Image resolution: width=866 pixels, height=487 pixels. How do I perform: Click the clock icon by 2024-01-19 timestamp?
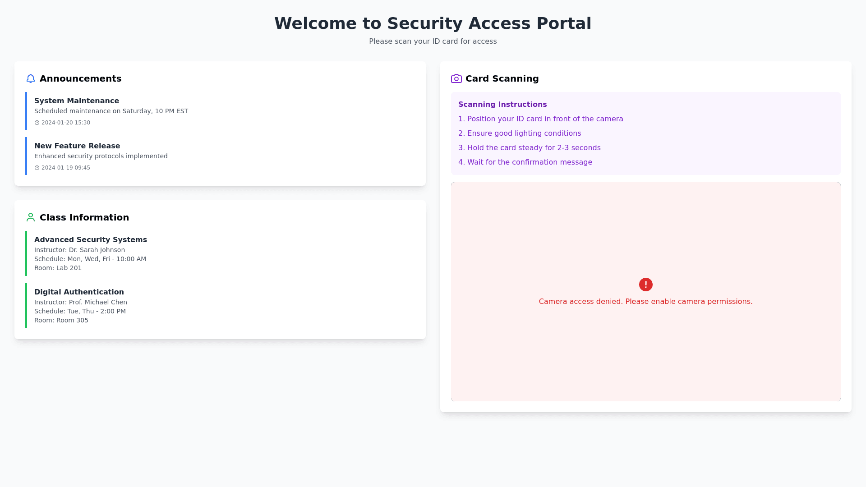pos(37,168)
